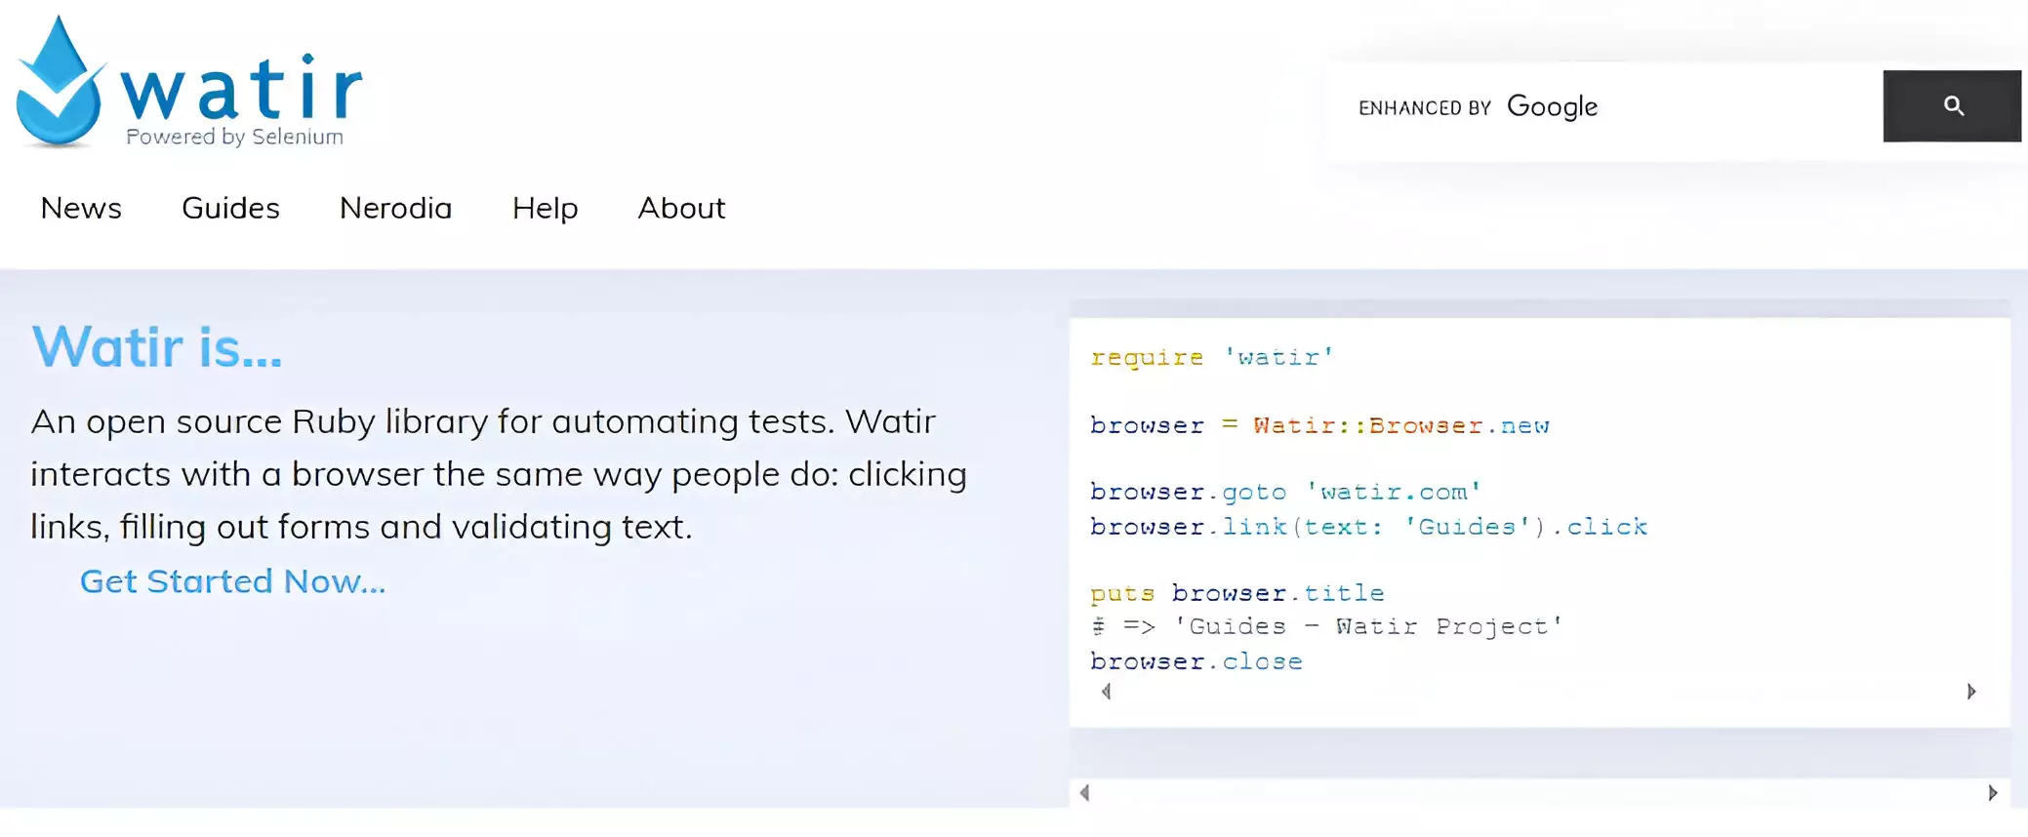The height and width of the screenshot is (837, 2028).
Task: Click the Powered by Selenium tagline
Action: (234, 137)
